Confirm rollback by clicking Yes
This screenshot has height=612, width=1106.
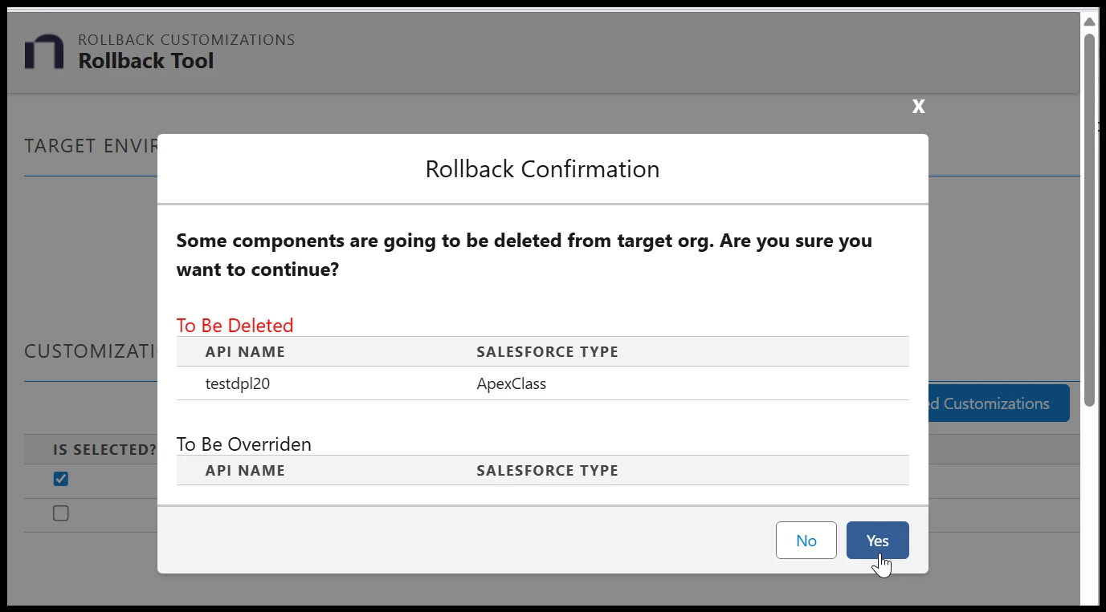(877, 540)
